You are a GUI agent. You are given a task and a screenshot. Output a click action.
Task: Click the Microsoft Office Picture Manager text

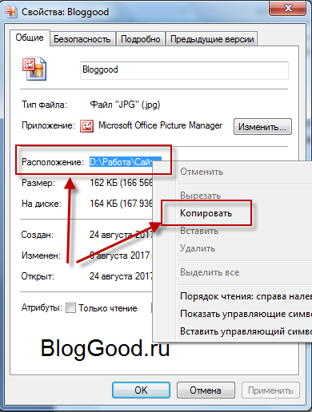coord(160,125)
